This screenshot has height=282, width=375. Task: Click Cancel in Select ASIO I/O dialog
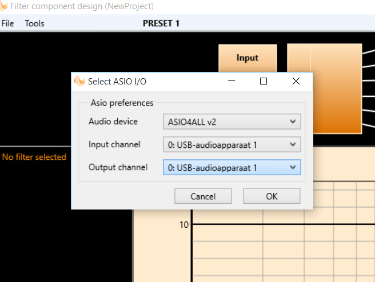point(203,196)
